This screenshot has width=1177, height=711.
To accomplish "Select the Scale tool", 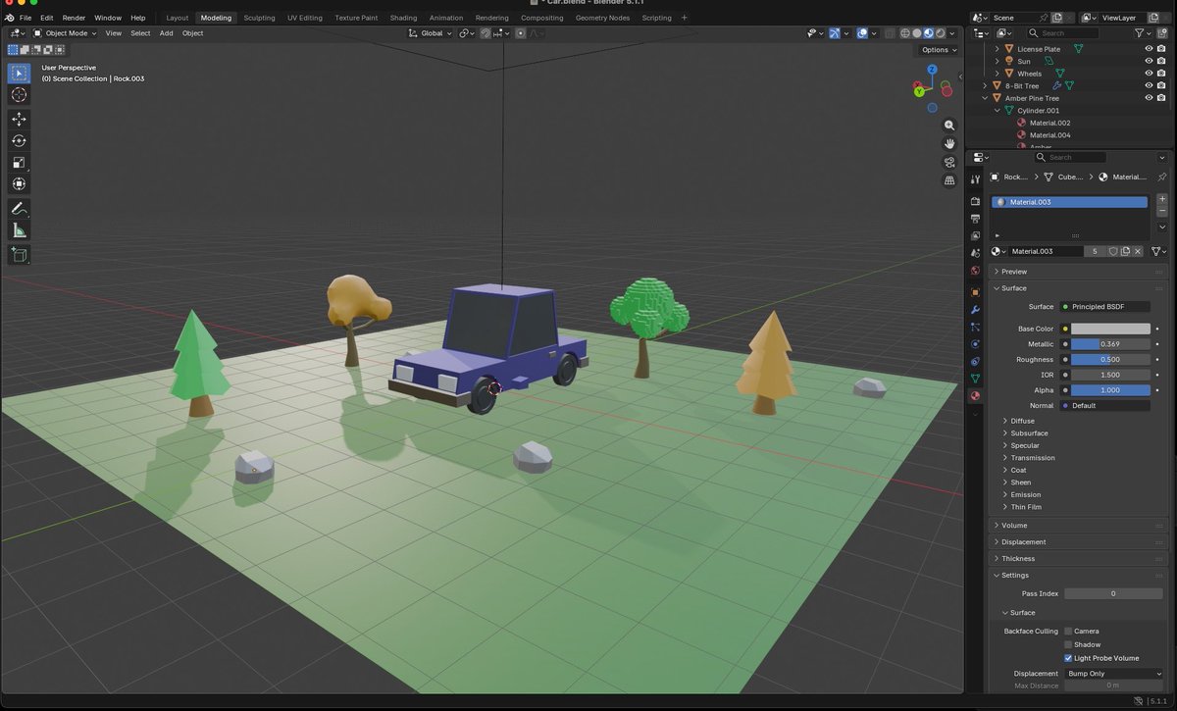I will pyautogui.click(x=19, y=162).
